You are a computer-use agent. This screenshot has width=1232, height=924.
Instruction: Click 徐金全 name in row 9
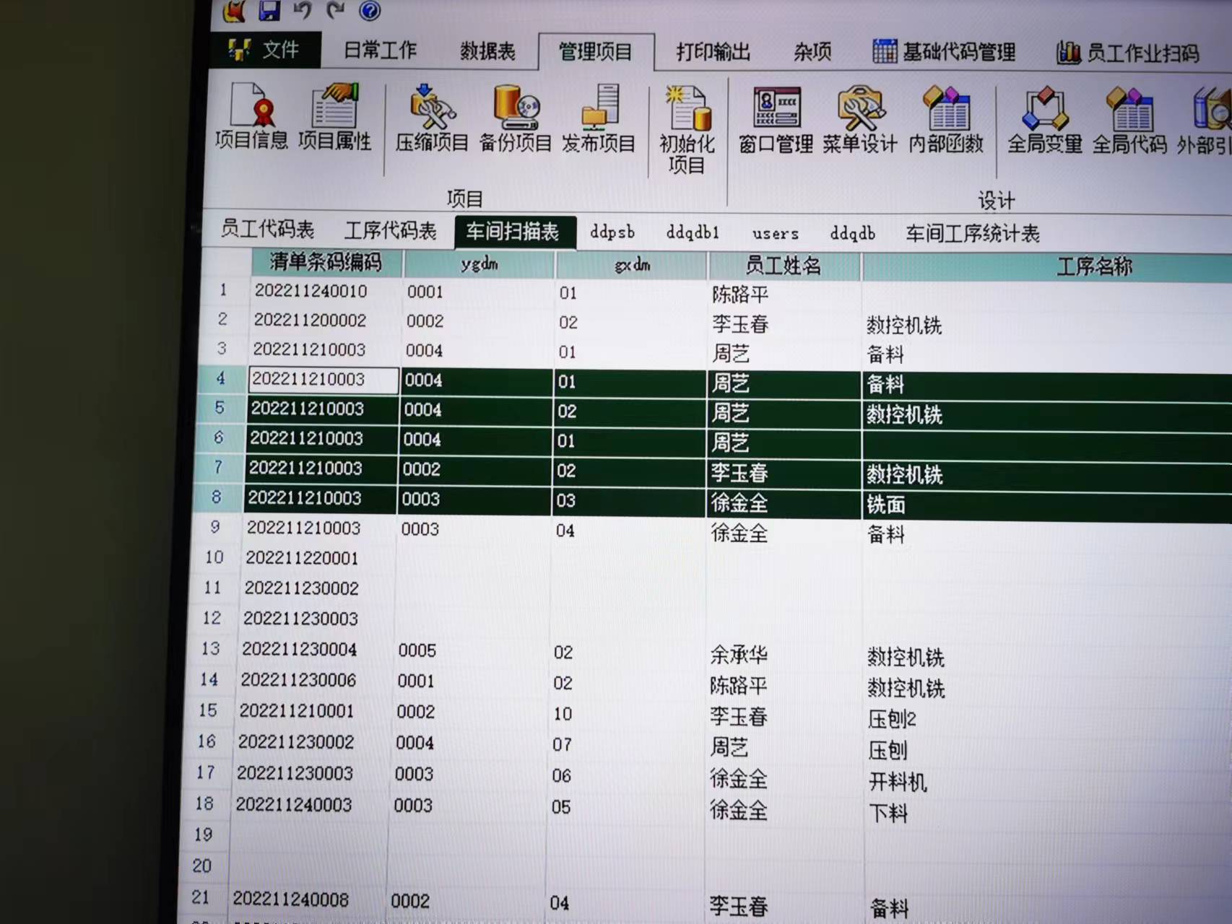739,533
